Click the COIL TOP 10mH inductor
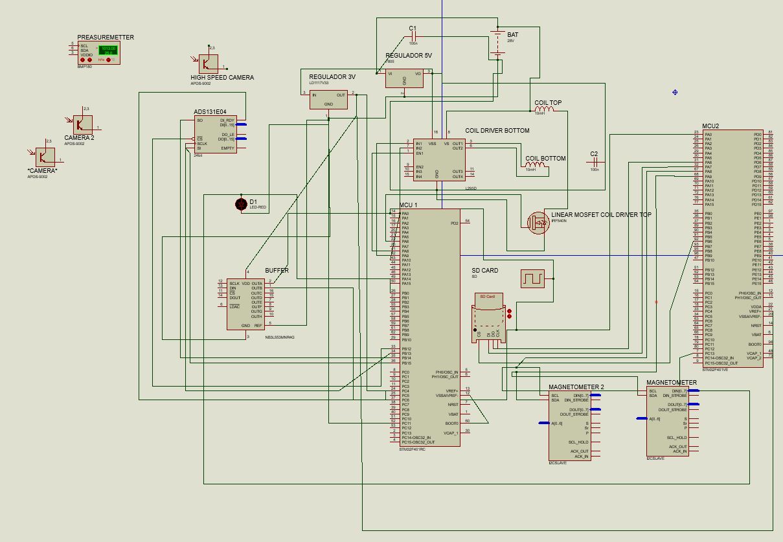783x542 pixels. pyautogui.click(x=544, y=108)
